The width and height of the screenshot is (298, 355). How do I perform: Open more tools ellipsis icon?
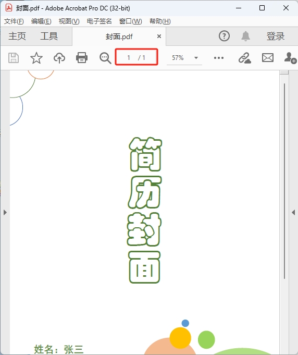(219, 58)
